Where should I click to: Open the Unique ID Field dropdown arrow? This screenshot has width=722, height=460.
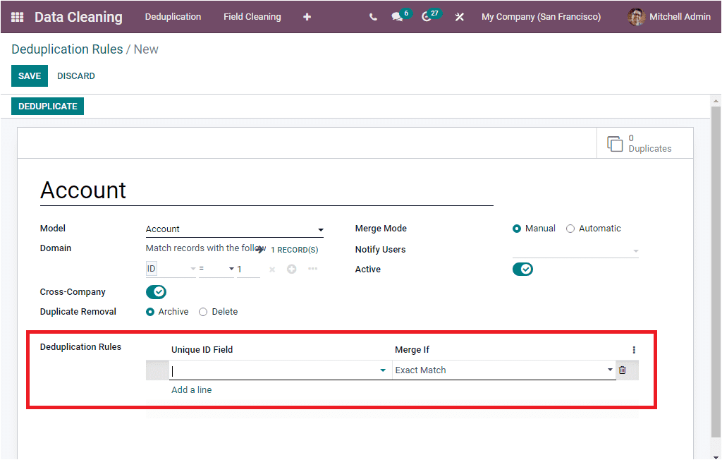(x=383, y=370)
